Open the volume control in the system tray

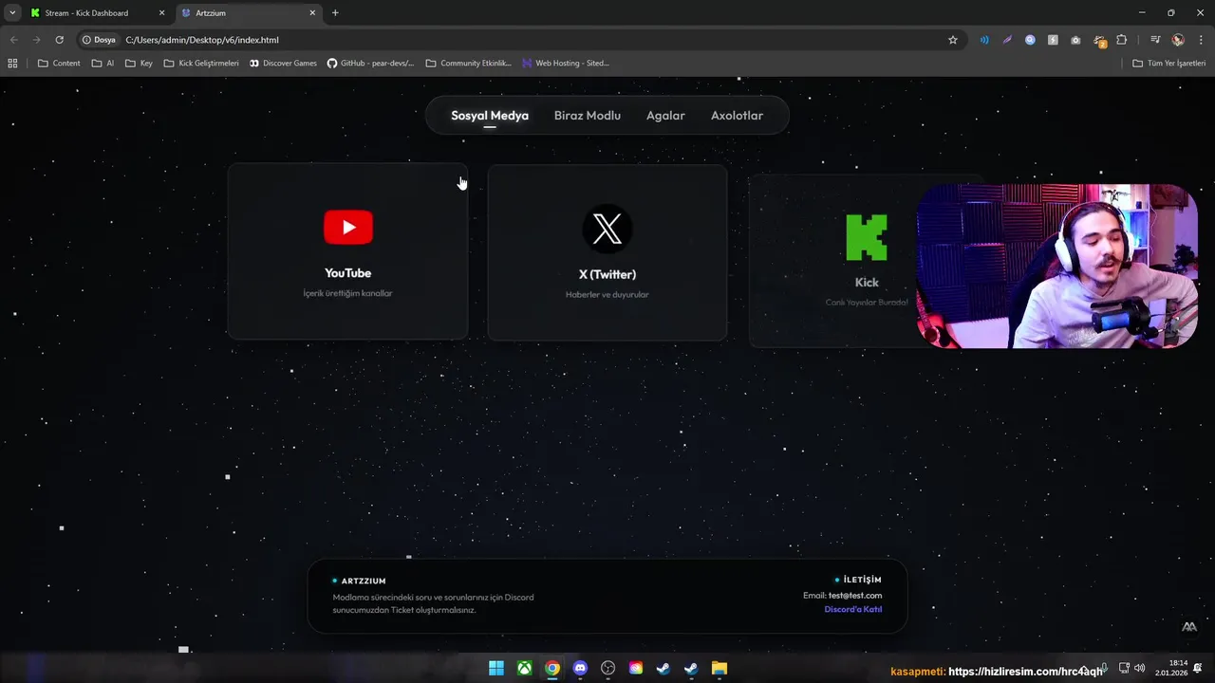1139,668
